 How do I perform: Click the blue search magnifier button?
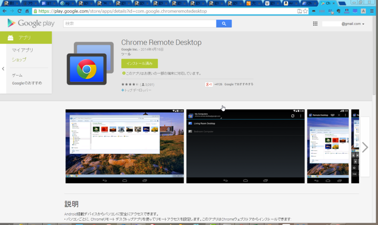224,23
